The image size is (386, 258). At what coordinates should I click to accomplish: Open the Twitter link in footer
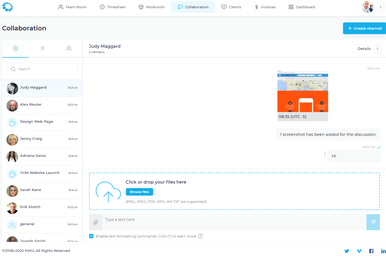(347, 251)
